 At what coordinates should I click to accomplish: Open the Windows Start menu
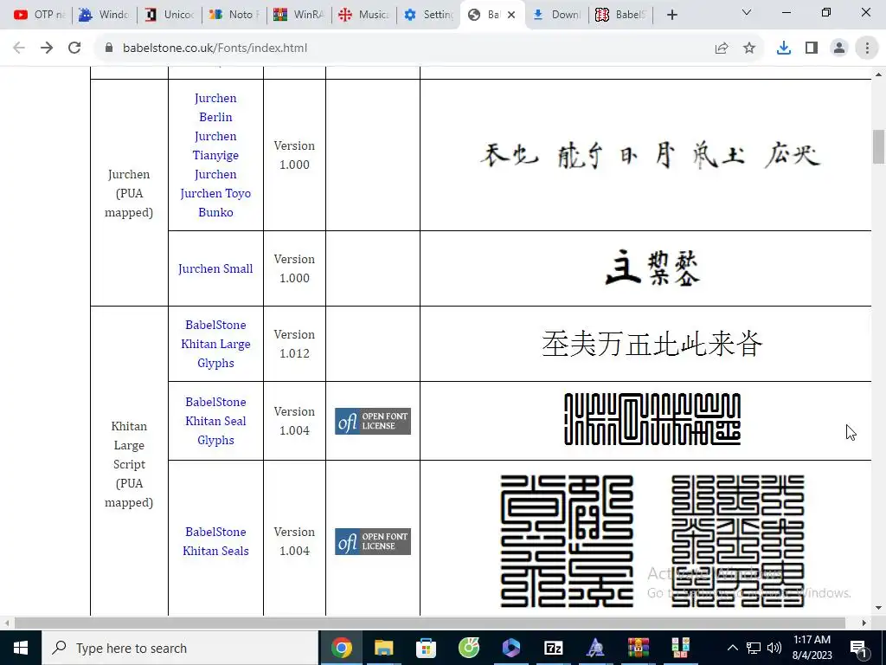[x=21, y=648]
